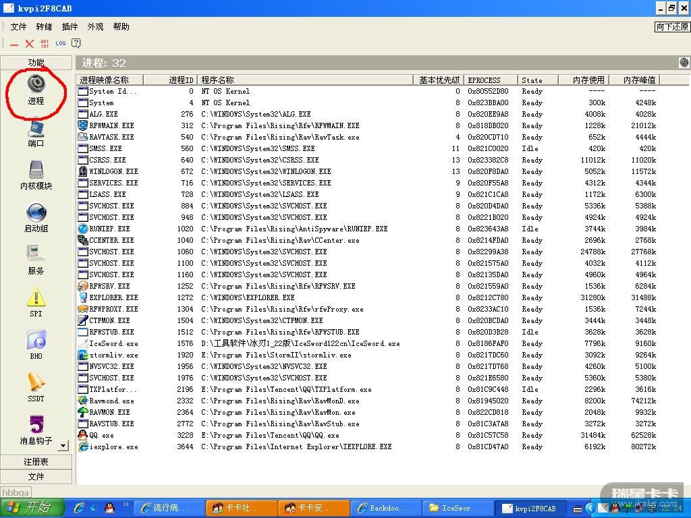The image size is (691, 518).
Task: Click the C:\WINDOWS\System32\NVSVC32.EXE path
Action: 264,366
